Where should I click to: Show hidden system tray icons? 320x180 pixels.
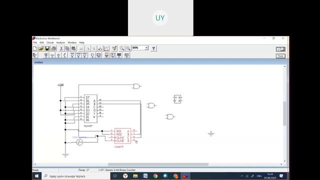coord(242,176)
